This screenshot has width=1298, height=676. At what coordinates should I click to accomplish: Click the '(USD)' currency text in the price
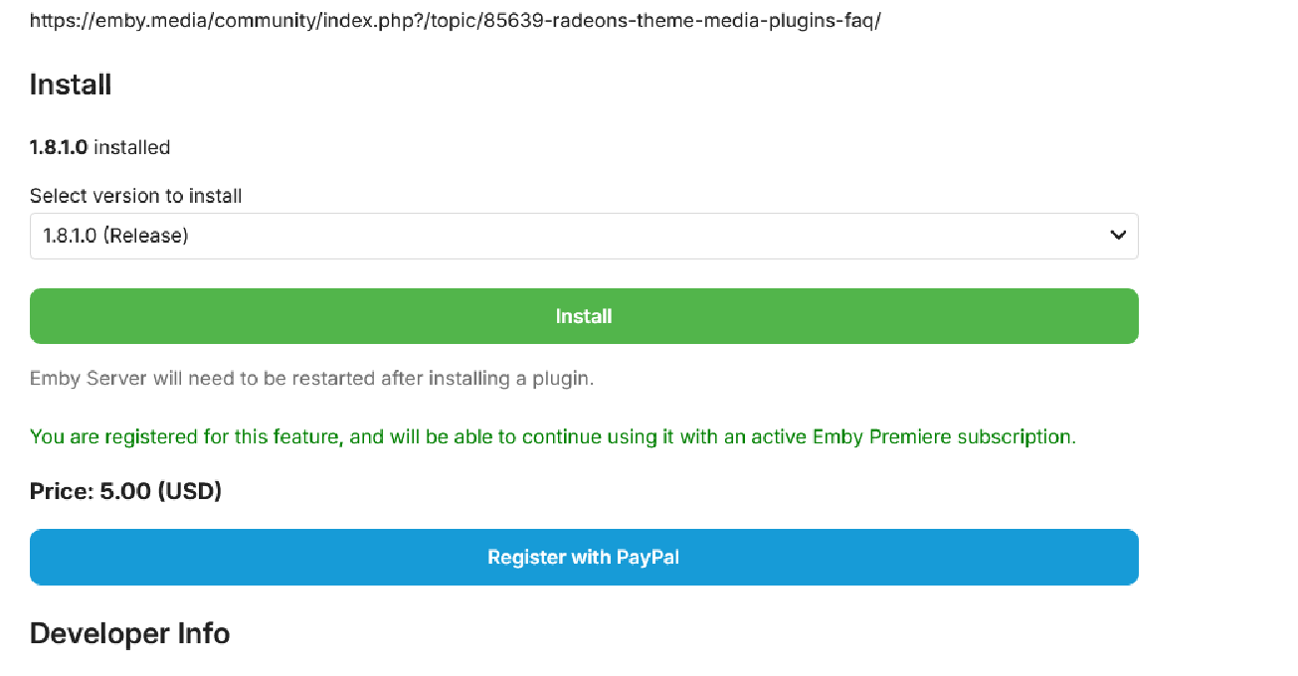click(189, 491)
